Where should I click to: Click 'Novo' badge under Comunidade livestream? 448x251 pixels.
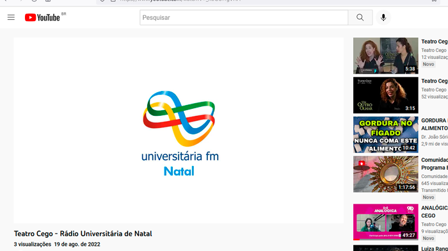(428, 197)
